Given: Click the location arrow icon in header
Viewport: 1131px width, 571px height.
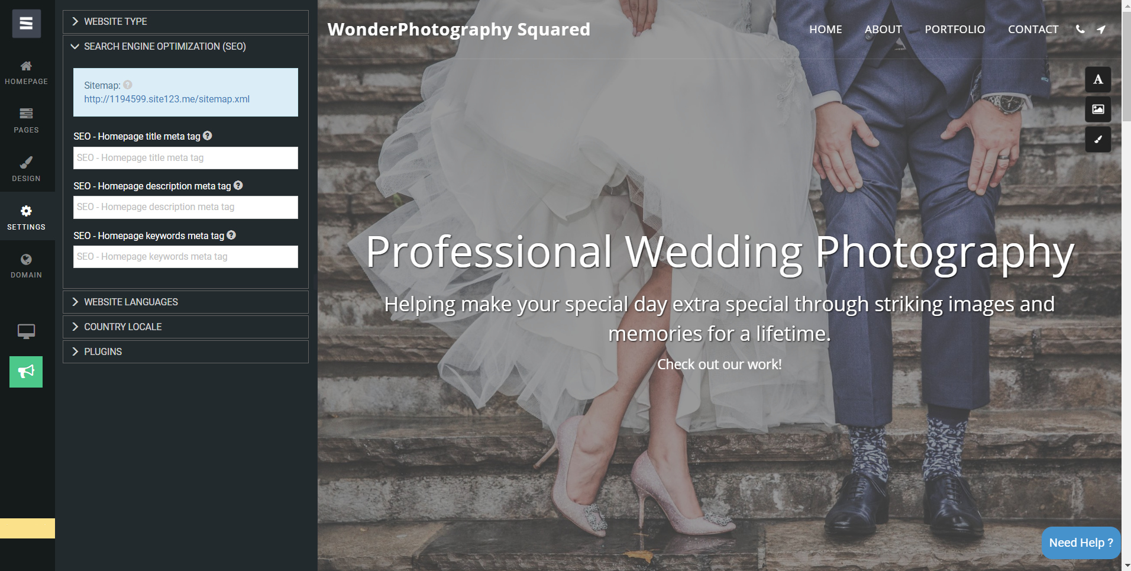Looking at the screenshot, I should 1101,29.
